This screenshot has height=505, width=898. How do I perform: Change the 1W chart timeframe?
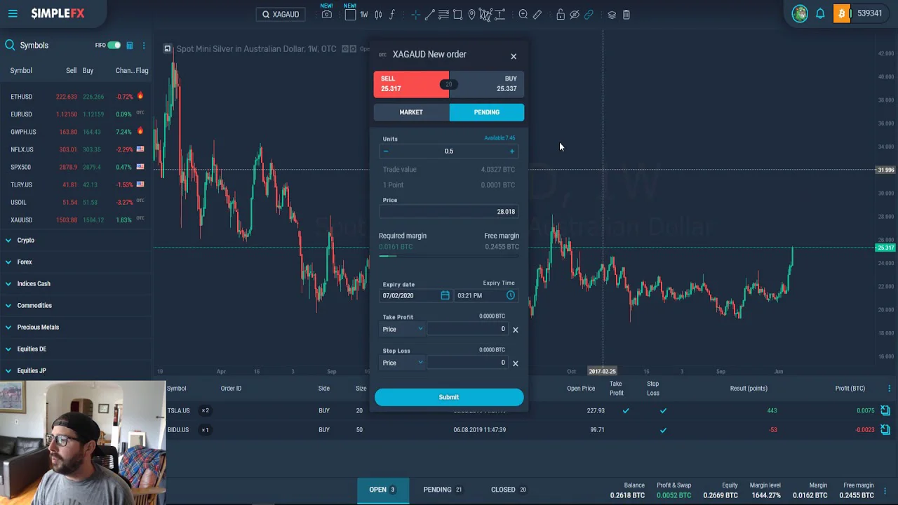(364, 15)
